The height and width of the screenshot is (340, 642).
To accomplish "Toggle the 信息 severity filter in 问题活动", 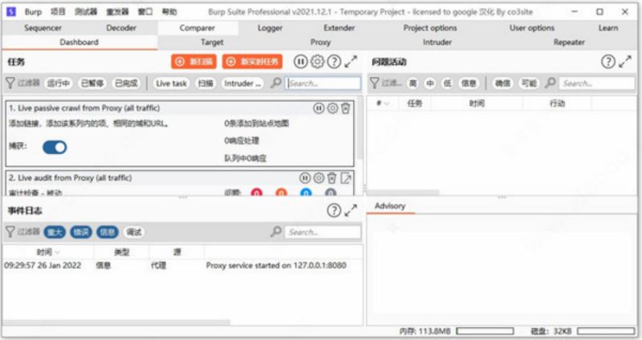I will [469, 83].
